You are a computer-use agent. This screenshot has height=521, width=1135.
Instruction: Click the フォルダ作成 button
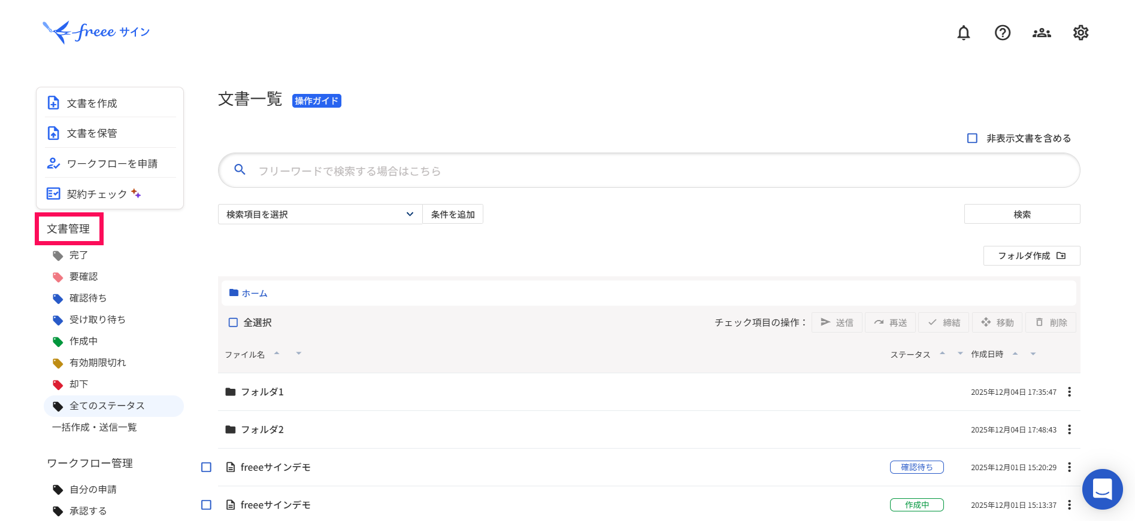click(1031, 255)
